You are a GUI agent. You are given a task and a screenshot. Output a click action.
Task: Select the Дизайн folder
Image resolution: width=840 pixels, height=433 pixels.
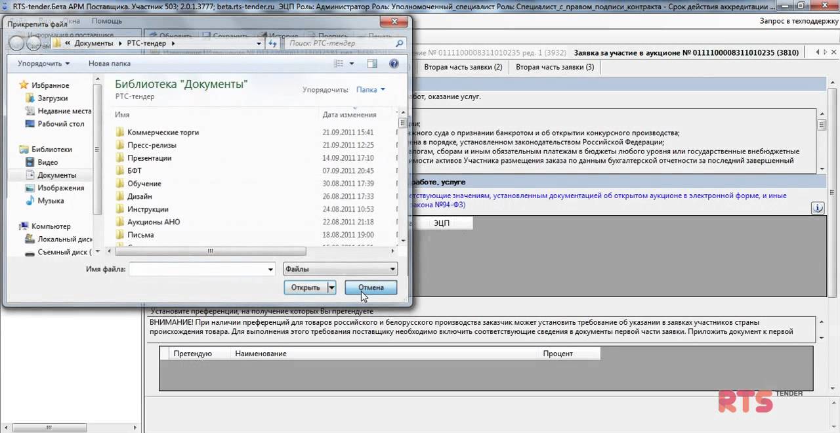[x=139, y=196]
